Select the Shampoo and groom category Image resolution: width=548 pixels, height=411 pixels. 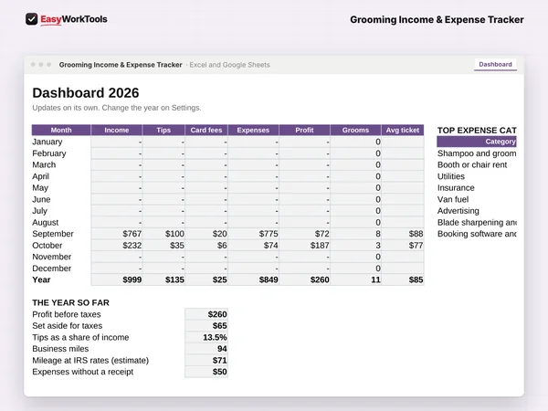tap(477, 153)
